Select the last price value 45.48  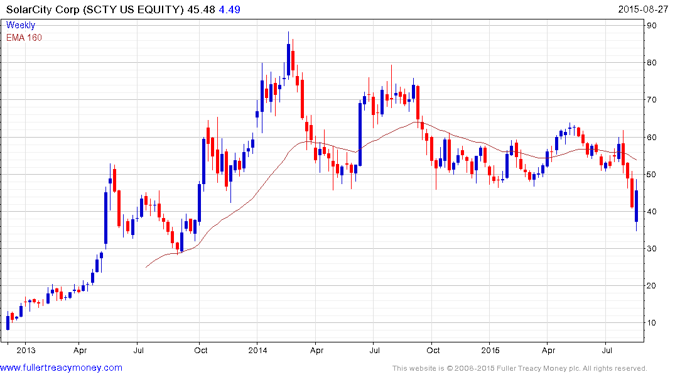click(x=201, y=9)
